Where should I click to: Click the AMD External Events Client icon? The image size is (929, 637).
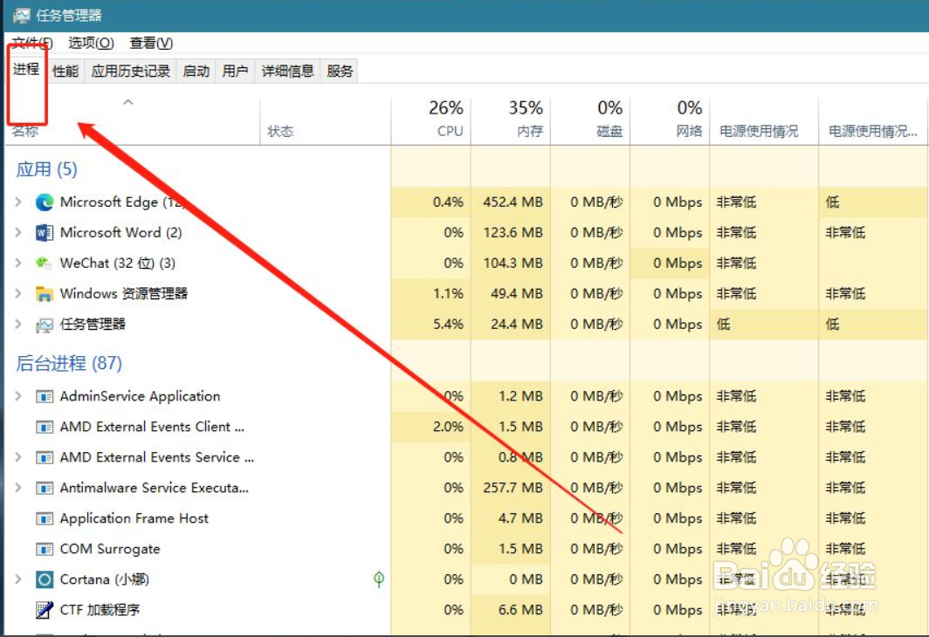[x=45, y=427]
